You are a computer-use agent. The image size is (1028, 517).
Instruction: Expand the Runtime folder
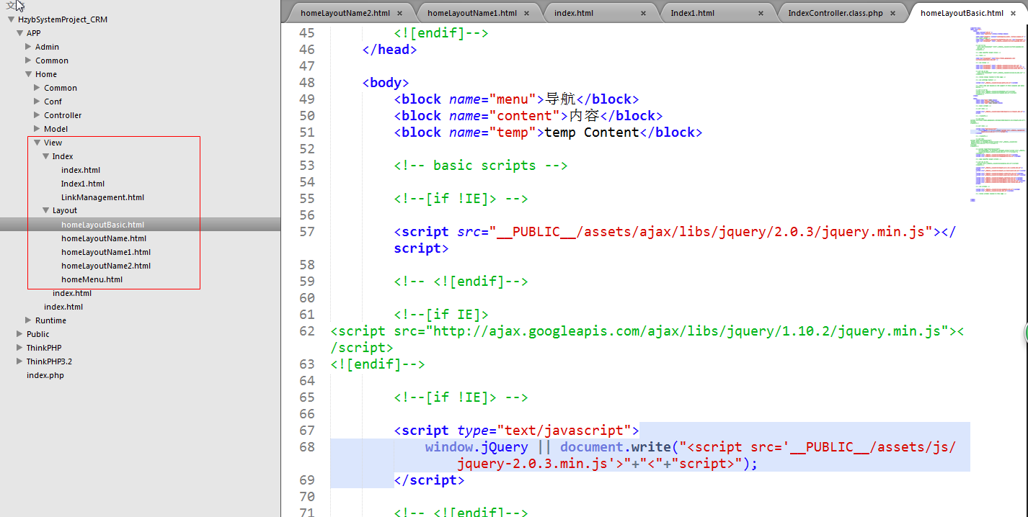pyautogui.click(x=29, y=320)
